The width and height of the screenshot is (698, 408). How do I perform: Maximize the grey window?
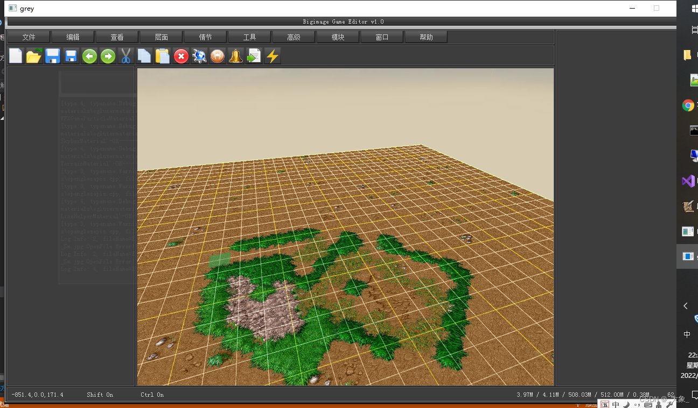(x=657, y=8)
